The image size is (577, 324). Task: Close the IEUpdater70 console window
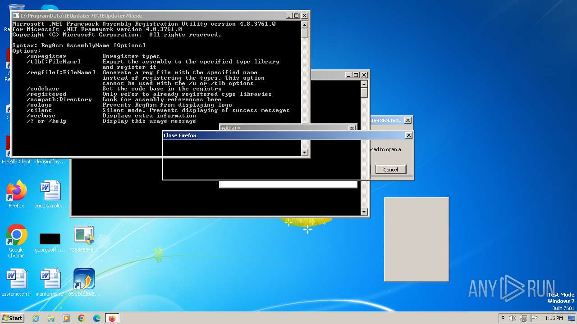(304, 16)
